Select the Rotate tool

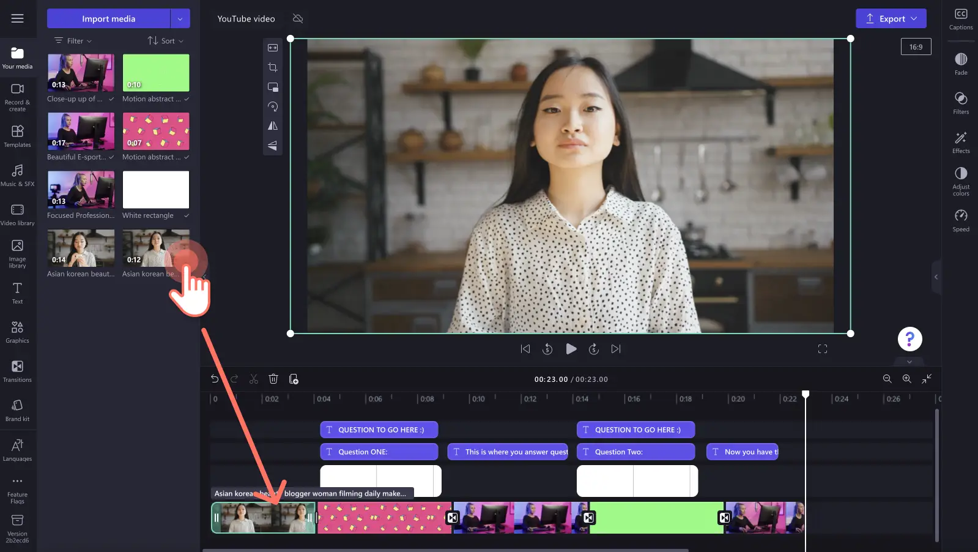click(273, 106)
